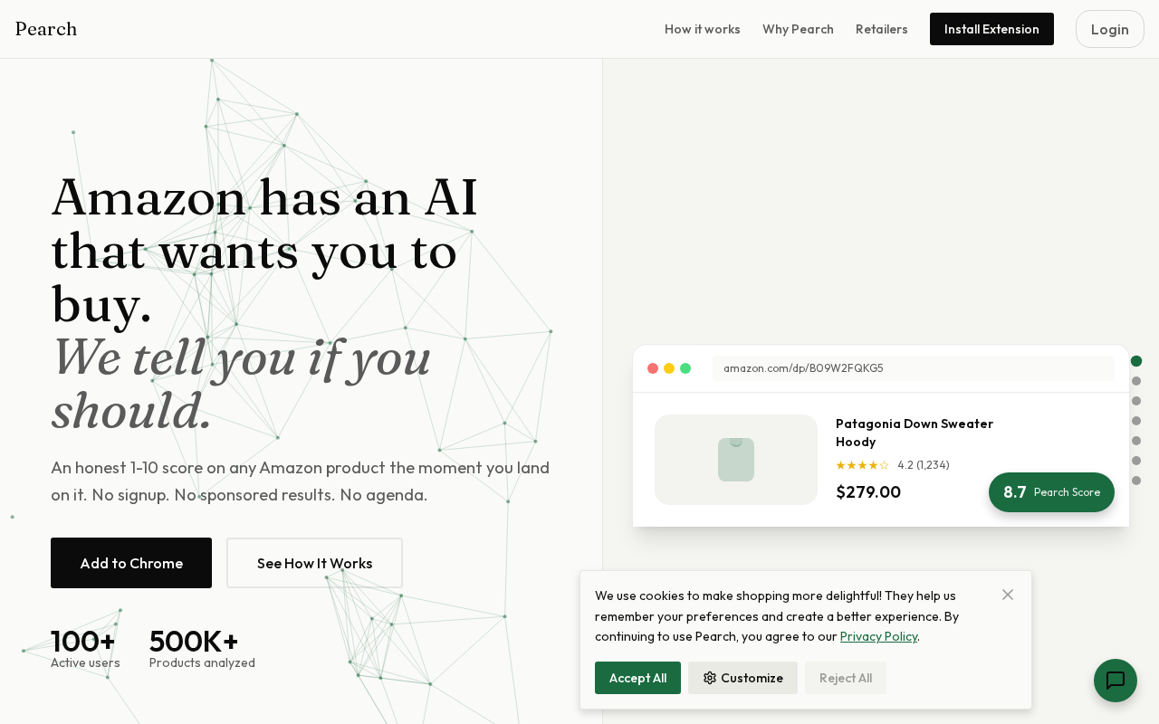Click the product image placeholder thumbnail
Image resolution: width=1159 pixels, height=724 pixels.
[735, 460]
